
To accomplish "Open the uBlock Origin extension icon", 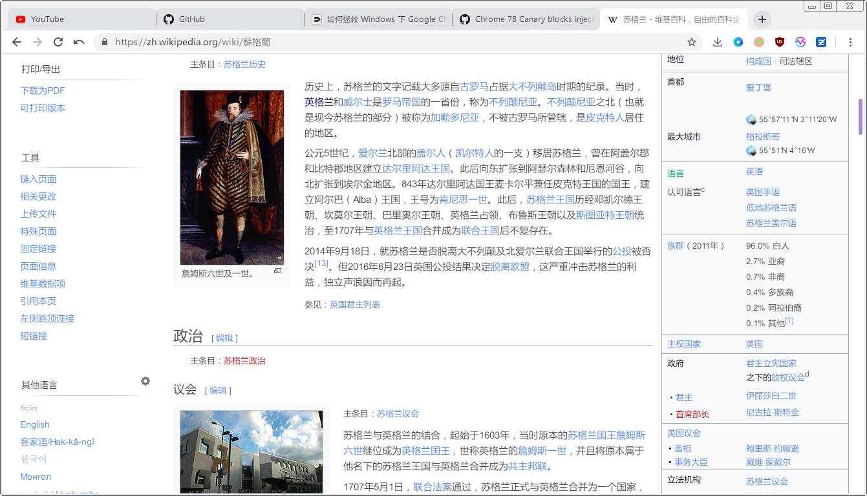I will (x=780, y=42).
